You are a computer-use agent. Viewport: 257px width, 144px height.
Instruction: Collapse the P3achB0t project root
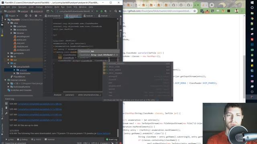click(x=5, y=20)
